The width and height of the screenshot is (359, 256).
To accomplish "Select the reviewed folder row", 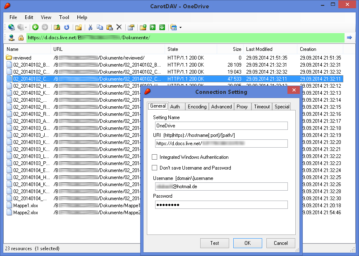I will click(x=173, y=58).
